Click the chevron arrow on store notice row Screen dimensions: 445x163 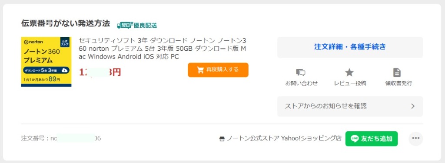coord(413,106)
